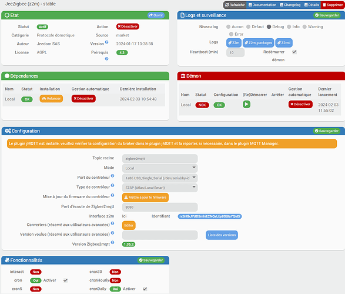Click the daemon Configuration OK badge
345x294 pixels.
pyautogui.click(x=219, y=105)
